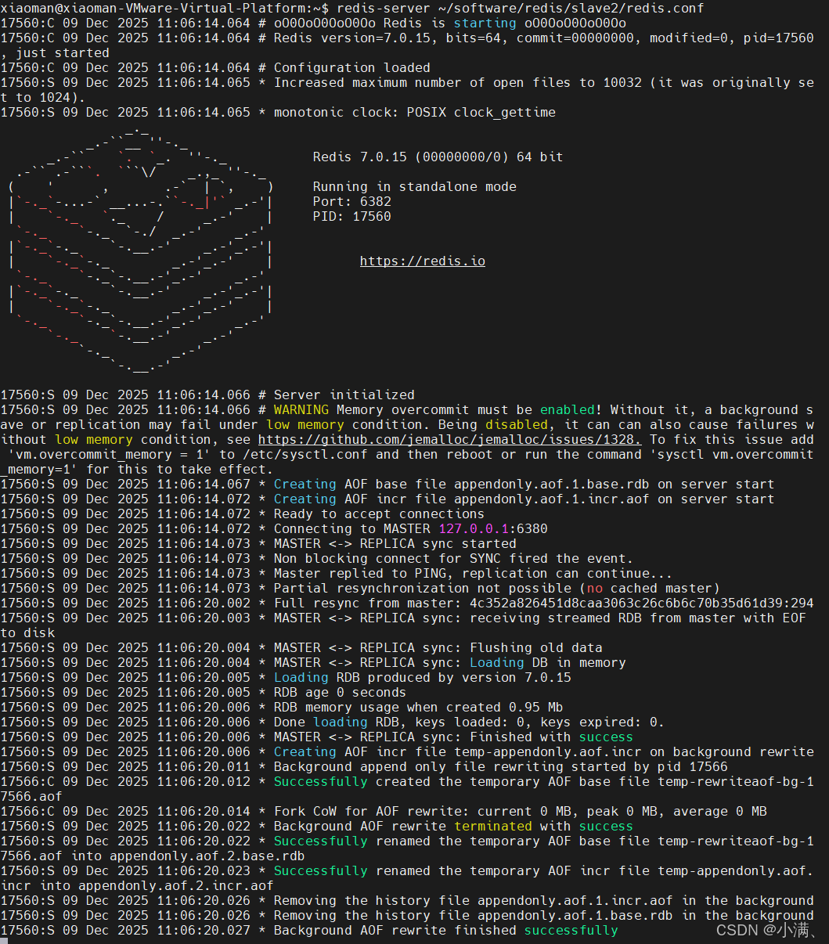Click the 'Configuration loaded' log line

pyautogui.click(x=215, y=67)
